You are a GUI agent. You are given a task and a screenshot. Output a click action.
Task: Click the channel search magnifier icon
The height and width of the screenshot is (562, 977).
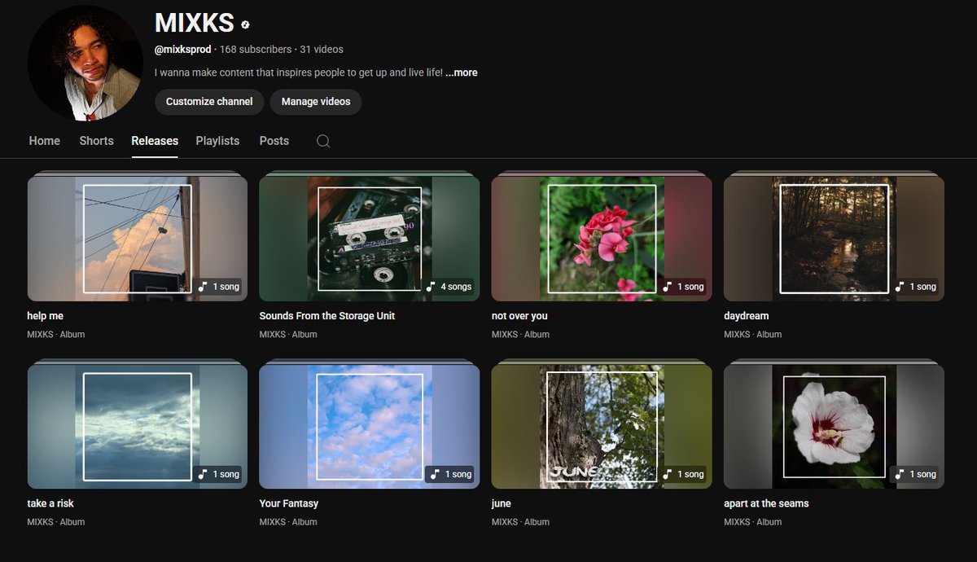point(323,141)
